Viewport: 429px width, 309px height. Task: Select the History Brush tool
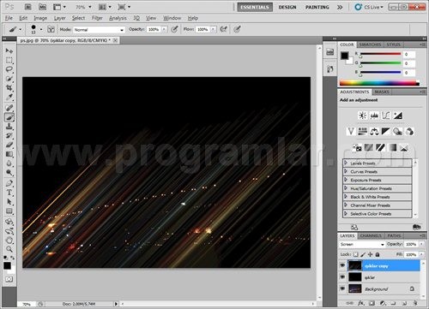(x=9, y=135)
